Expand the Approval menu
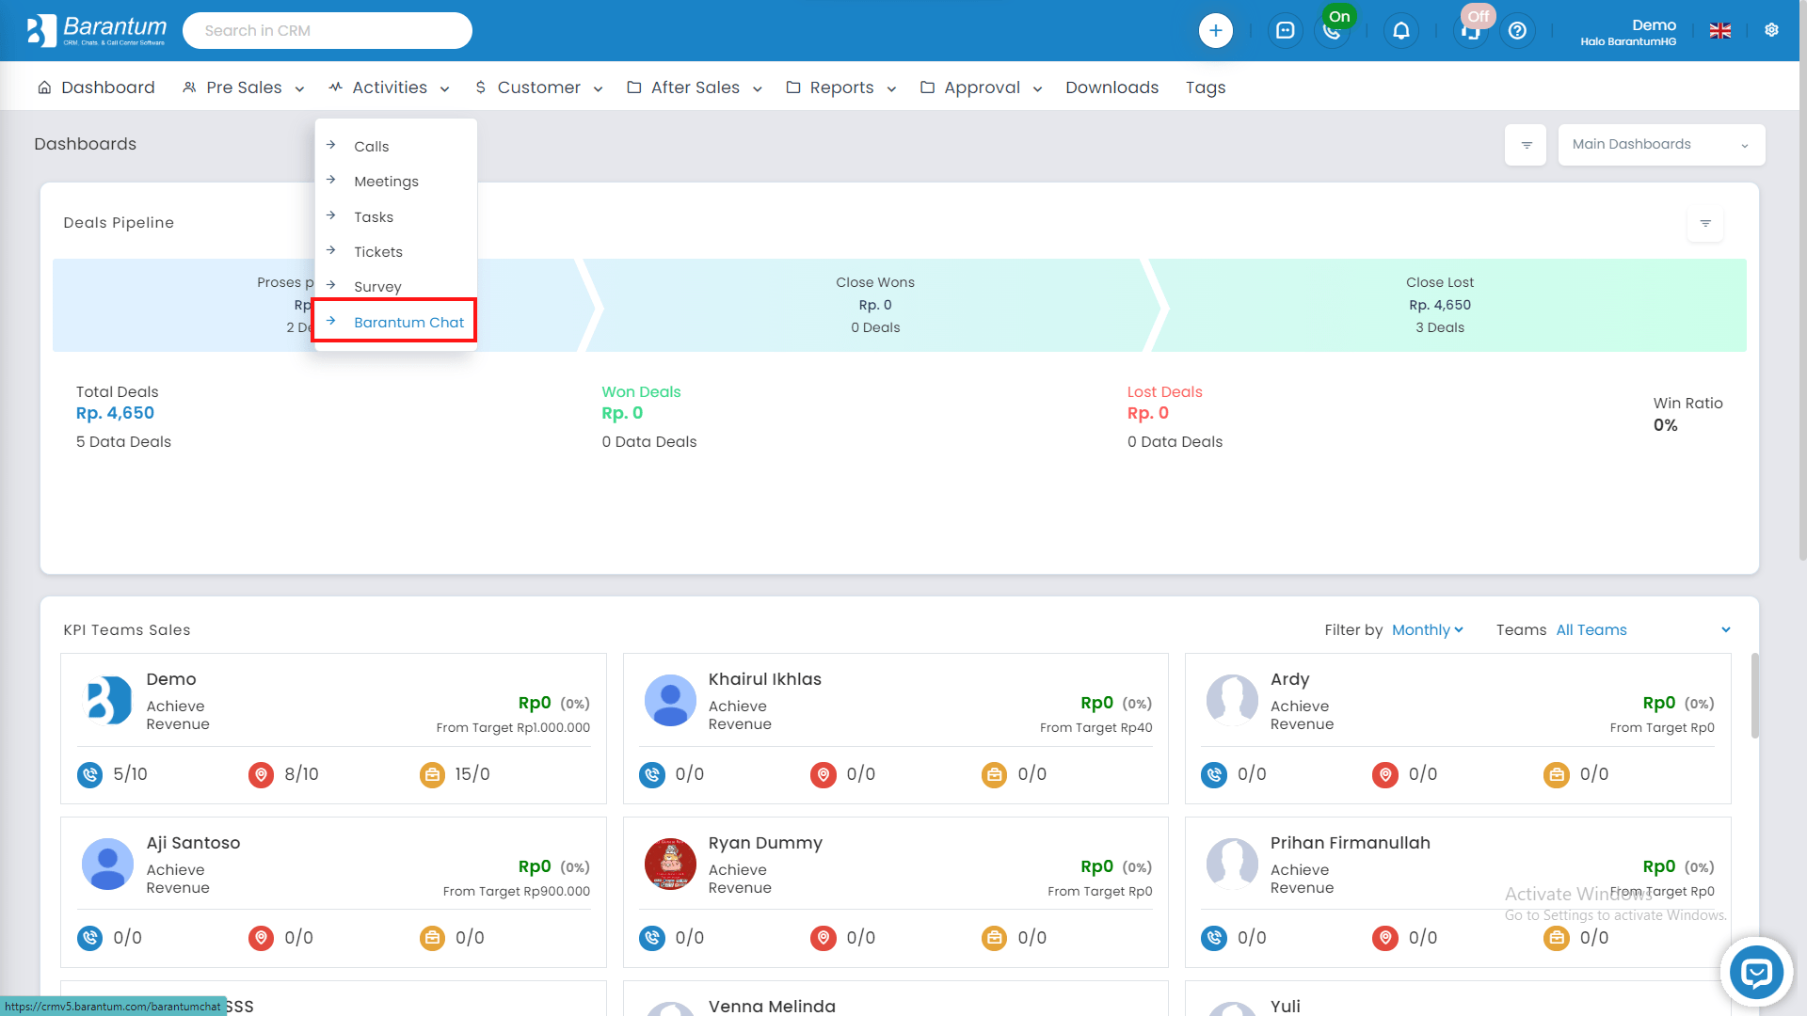This screenshot has width=1807, height=1016. pos(982,87)
